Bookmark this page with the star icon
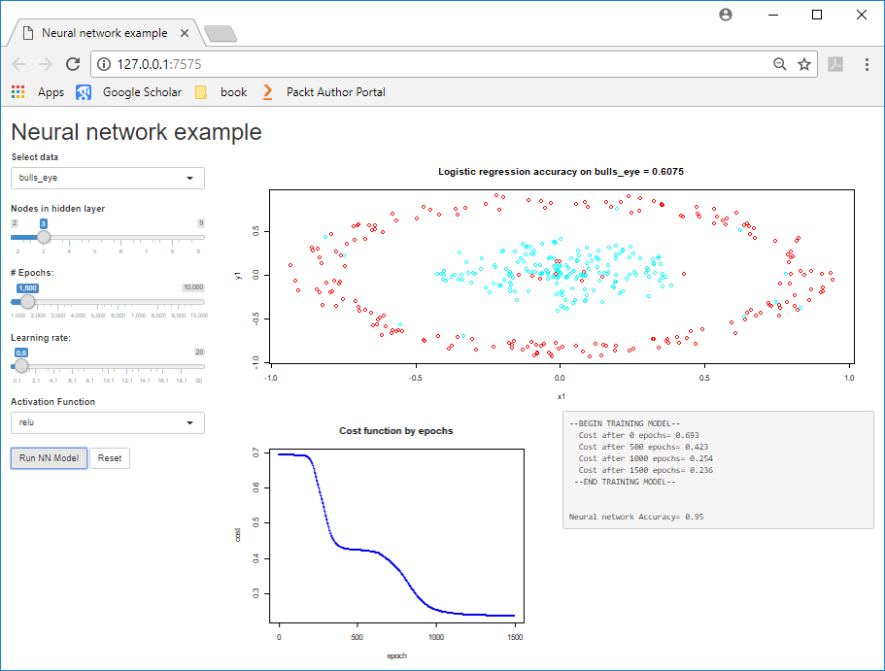Screen dimensions: 885x671 (804, 64)
